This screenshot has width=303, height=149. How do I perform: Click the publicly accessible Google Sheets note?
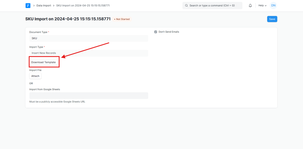(x=57, y=102)
